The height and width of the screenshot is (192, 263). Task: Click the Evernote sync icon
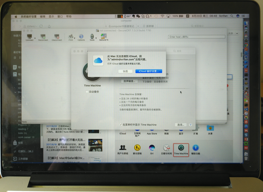click(41, 26)
